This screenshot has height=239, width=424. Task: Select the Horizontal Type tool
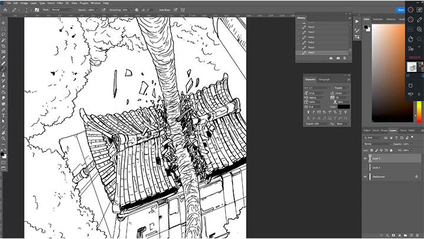tap(4, 116)
